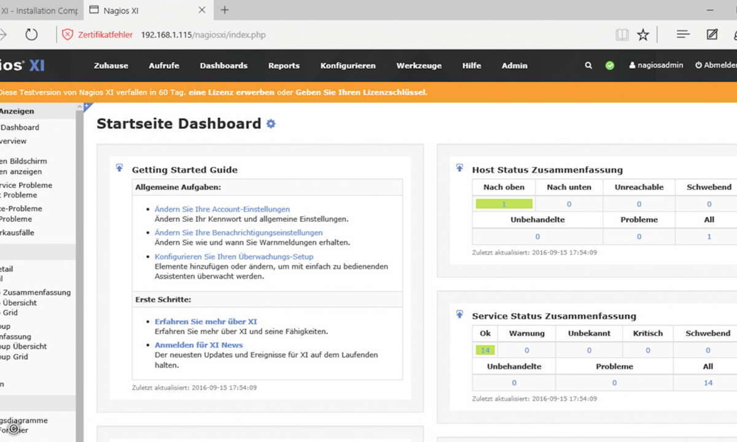Image resolution: width=737 pixels, height=442 pixels.
Task: Click the pin icon of Getting Started Guide
Action: [119, 168]
